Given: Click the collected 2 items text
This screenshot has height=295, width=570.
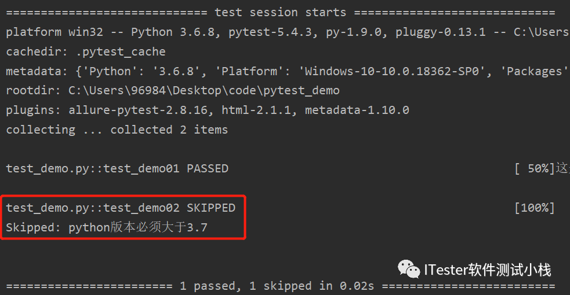Looking at the screenshot, I should coord(169,130).
